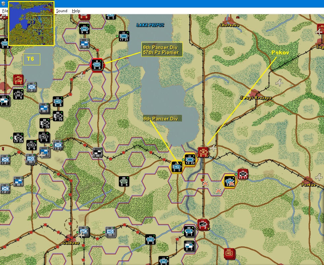Click the upper crossed-swords battle marker on the rail line
Screen dimensions: 324x265
[205, 183]
